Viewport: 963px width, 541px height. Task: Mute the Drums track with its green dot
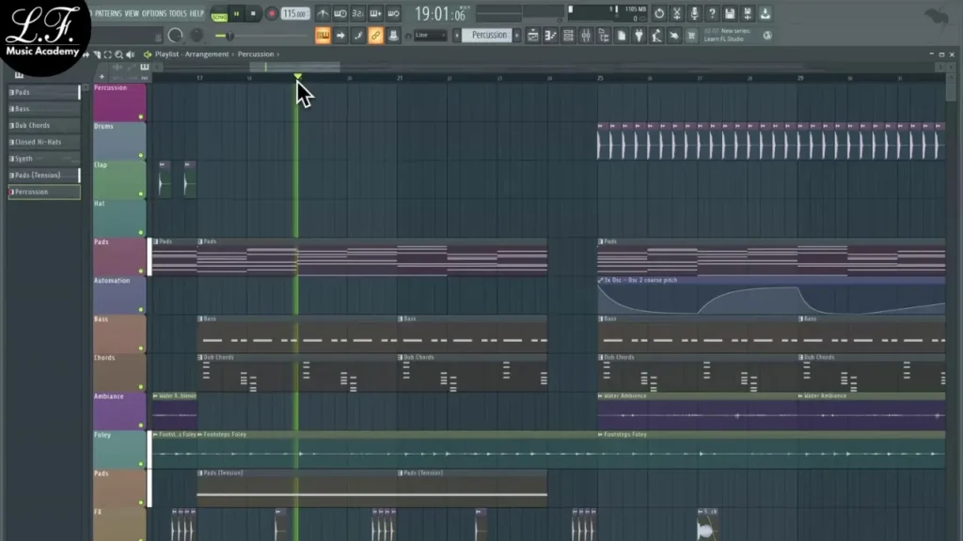(141, 155)
